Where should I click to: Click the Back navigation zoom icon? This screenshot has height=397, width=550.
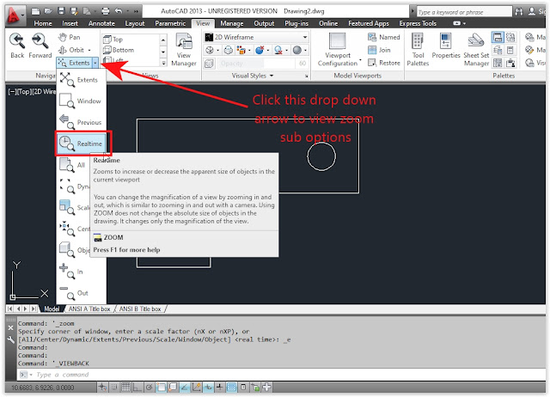pyautogui.click(x=17, y=46)
